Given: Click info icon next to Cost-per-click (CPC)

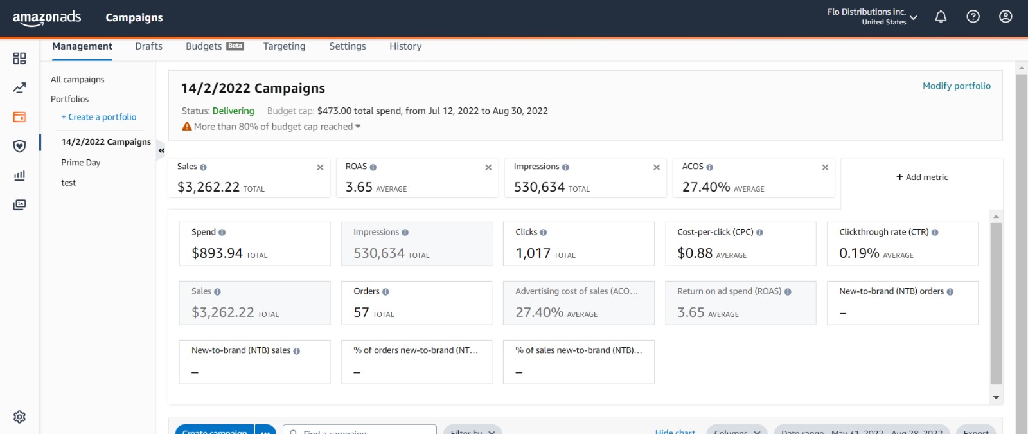Looking at the screenshot, I should (x=759, y=233).
